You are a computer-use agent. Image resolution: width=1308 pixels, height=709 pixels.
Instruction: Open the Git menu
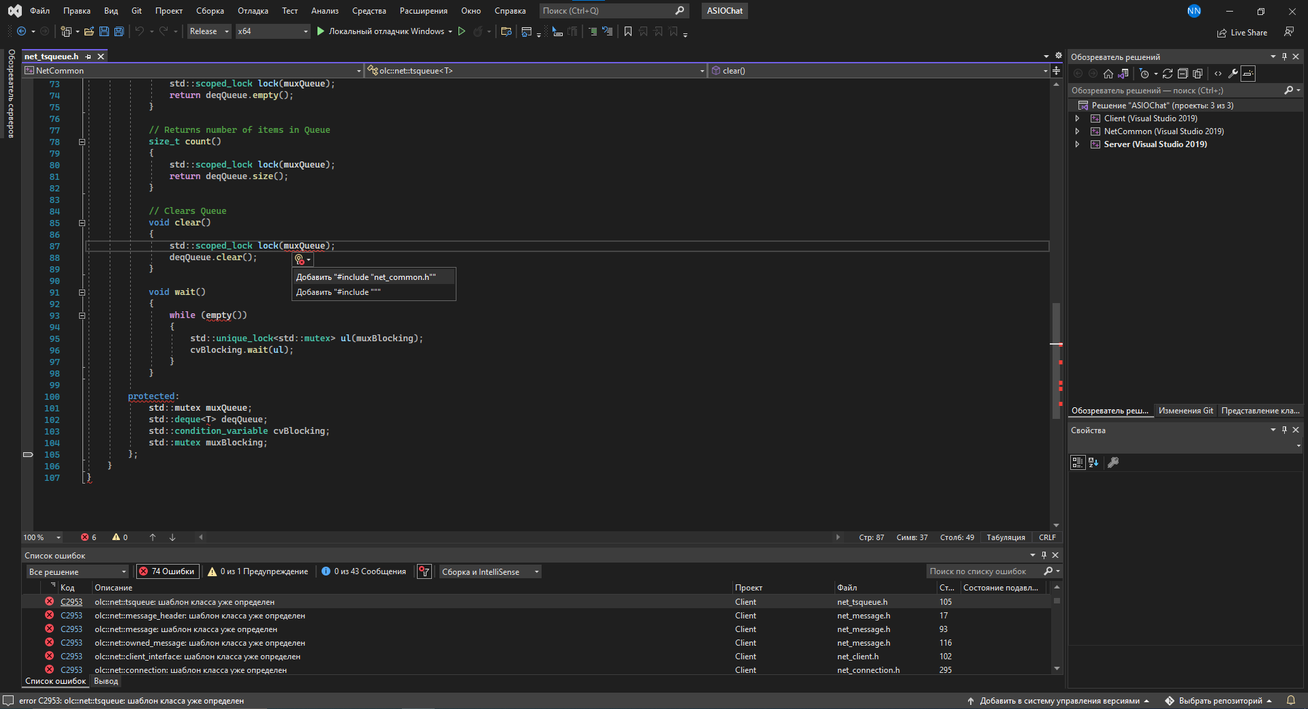coord(136,11)
